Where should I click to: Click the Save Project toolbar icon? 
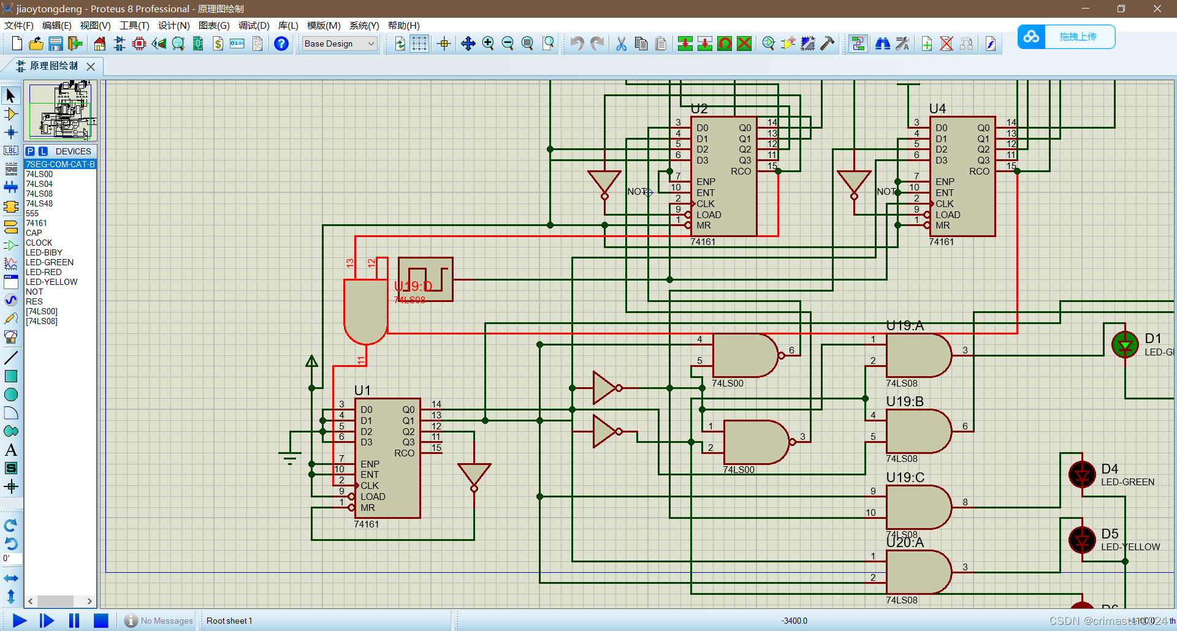click(x=56, y=43)
